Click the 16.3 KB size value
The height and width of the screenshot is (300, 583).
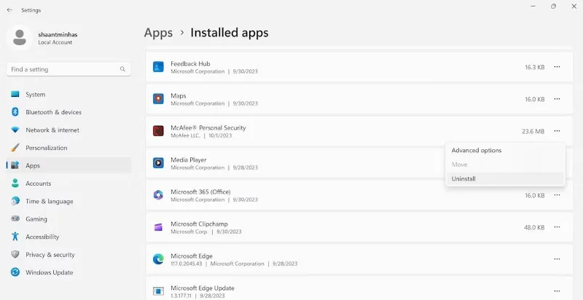[x=535, y=67]
